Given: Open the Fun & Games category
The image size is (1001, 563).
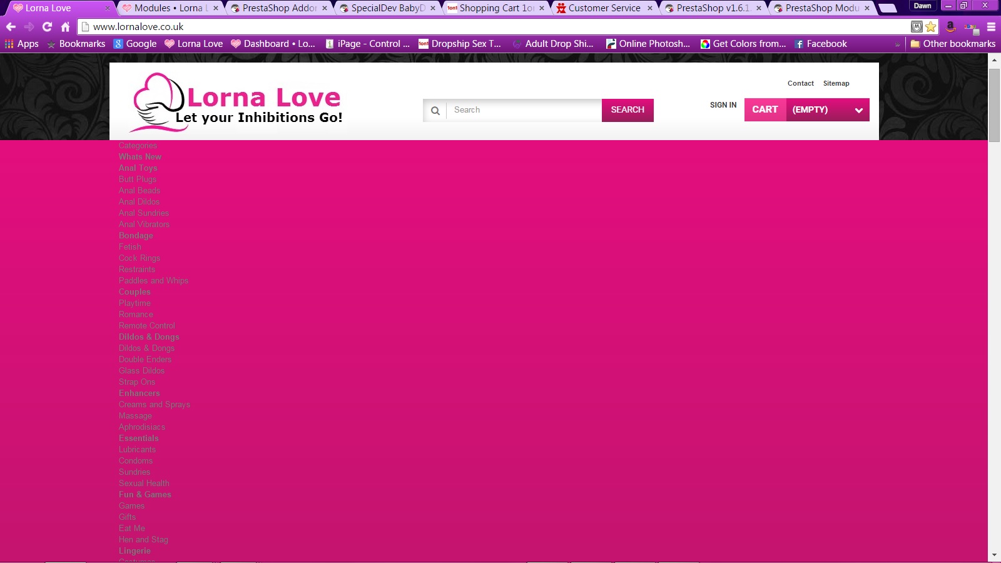Looking at the screenshot, I should (145, 495).
